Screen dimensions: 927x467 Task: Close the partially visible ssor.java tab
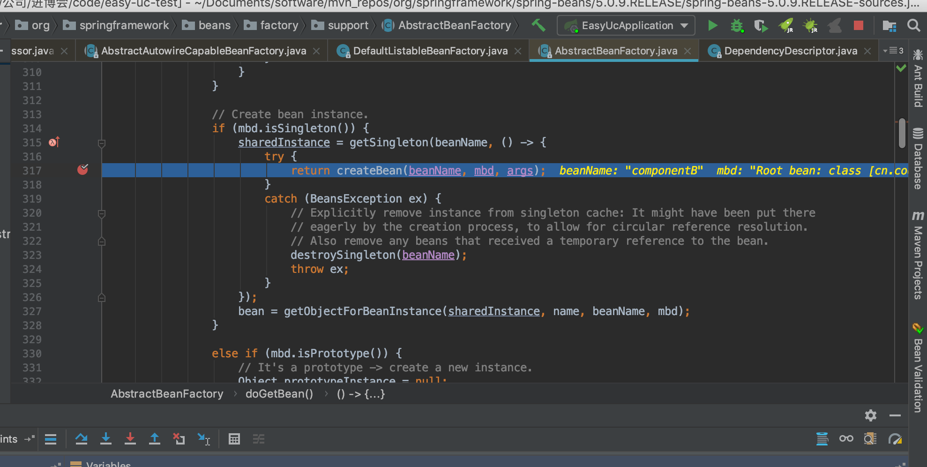pyautogui.click(x=64, y=51)
